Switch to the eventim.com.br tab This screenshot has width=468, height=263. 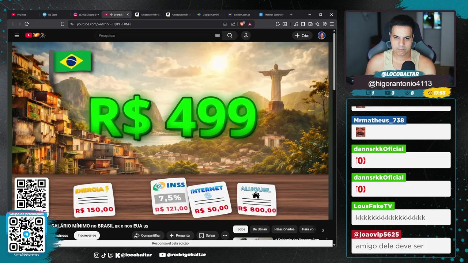tap(241, 15)
